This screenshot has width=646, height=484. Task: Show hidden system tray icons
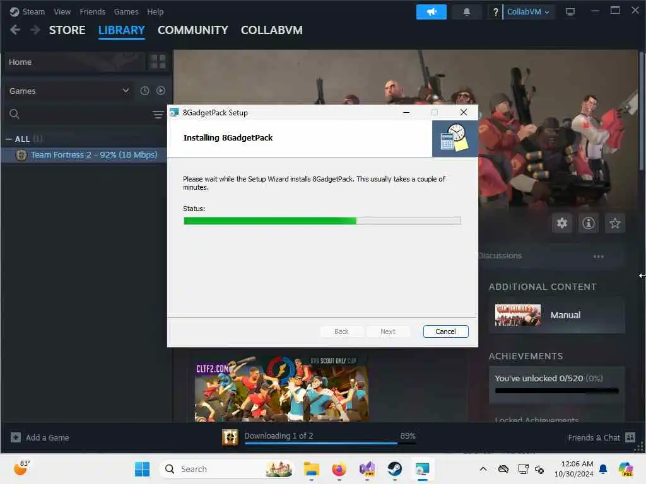point(483,469)
